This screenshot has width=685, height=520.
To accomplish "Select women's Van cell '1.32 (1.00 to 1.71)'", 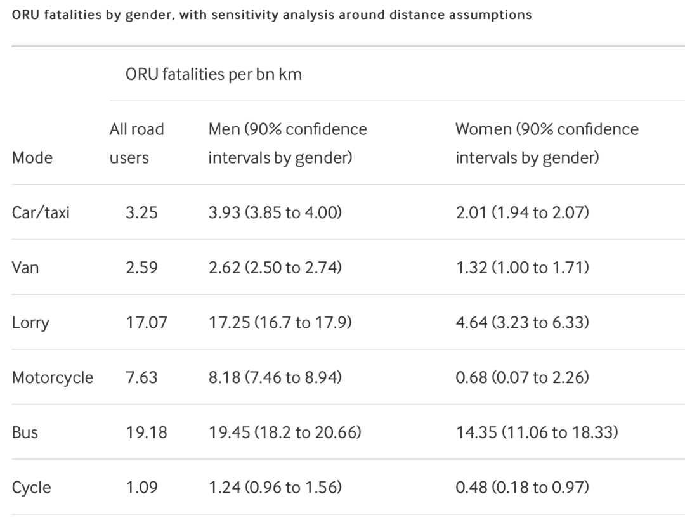I will 522,268.
